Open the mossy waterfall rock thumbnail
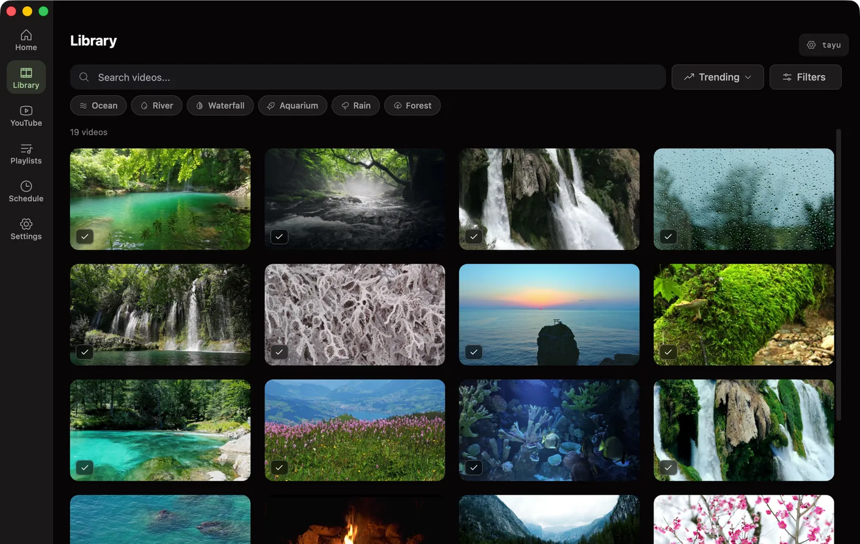860x544 pixels. (744, 430)
